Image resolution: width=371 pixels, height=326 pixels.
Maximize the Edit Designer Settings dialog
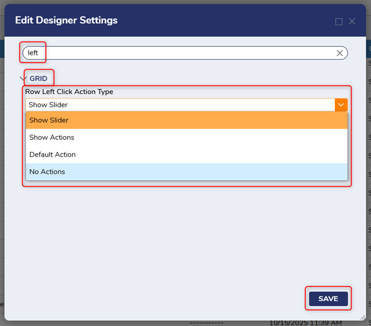point(339,22)
